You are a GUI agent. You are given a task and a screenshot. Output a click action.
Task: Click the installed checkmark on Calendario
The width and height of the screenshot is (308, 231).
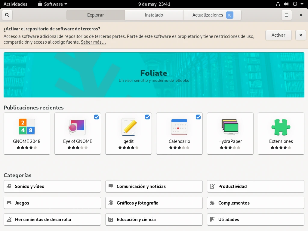[198, 117]
